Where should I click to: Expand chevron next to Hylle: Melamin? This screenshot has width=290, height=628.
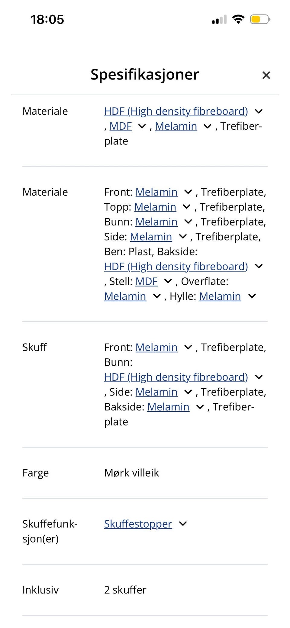point(252,296)
